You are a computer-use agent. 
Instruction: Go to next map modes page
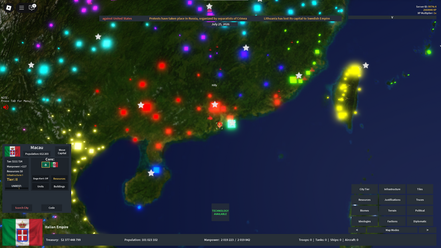[x=427, y=230]
